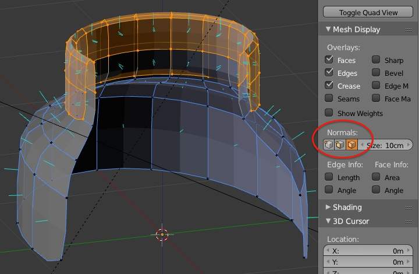Enable Face Info Area checkbox
419x274 pixels.
coord(376,177)
